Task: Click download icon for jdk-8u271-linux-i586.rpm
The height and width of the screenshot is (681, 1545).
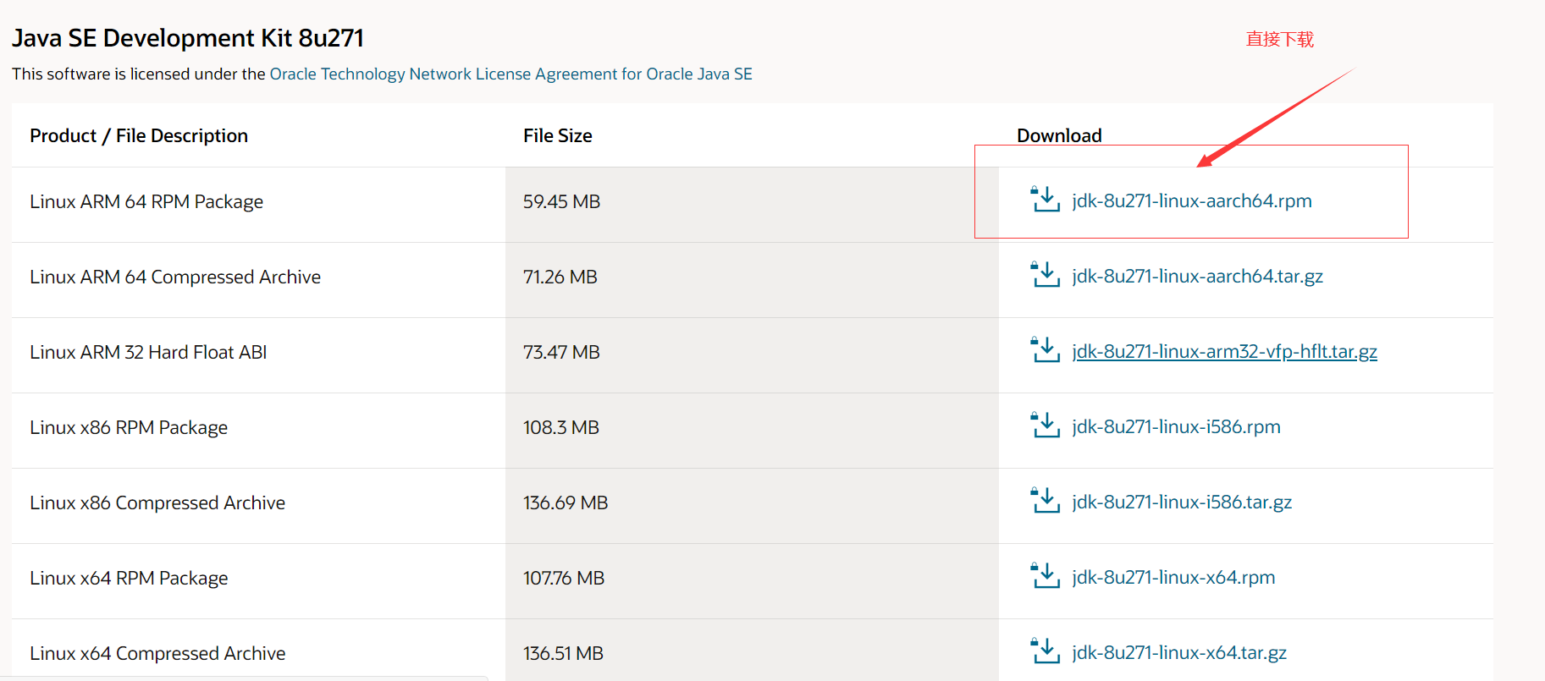Action: tap(1045, 426)
